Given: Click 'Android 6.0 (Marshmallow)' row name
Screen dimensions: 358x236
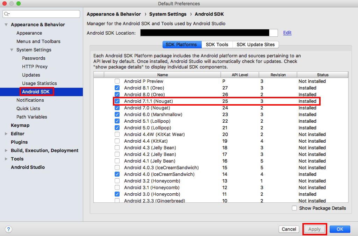Looking at the screenshot, I should [x=153, y=114].
